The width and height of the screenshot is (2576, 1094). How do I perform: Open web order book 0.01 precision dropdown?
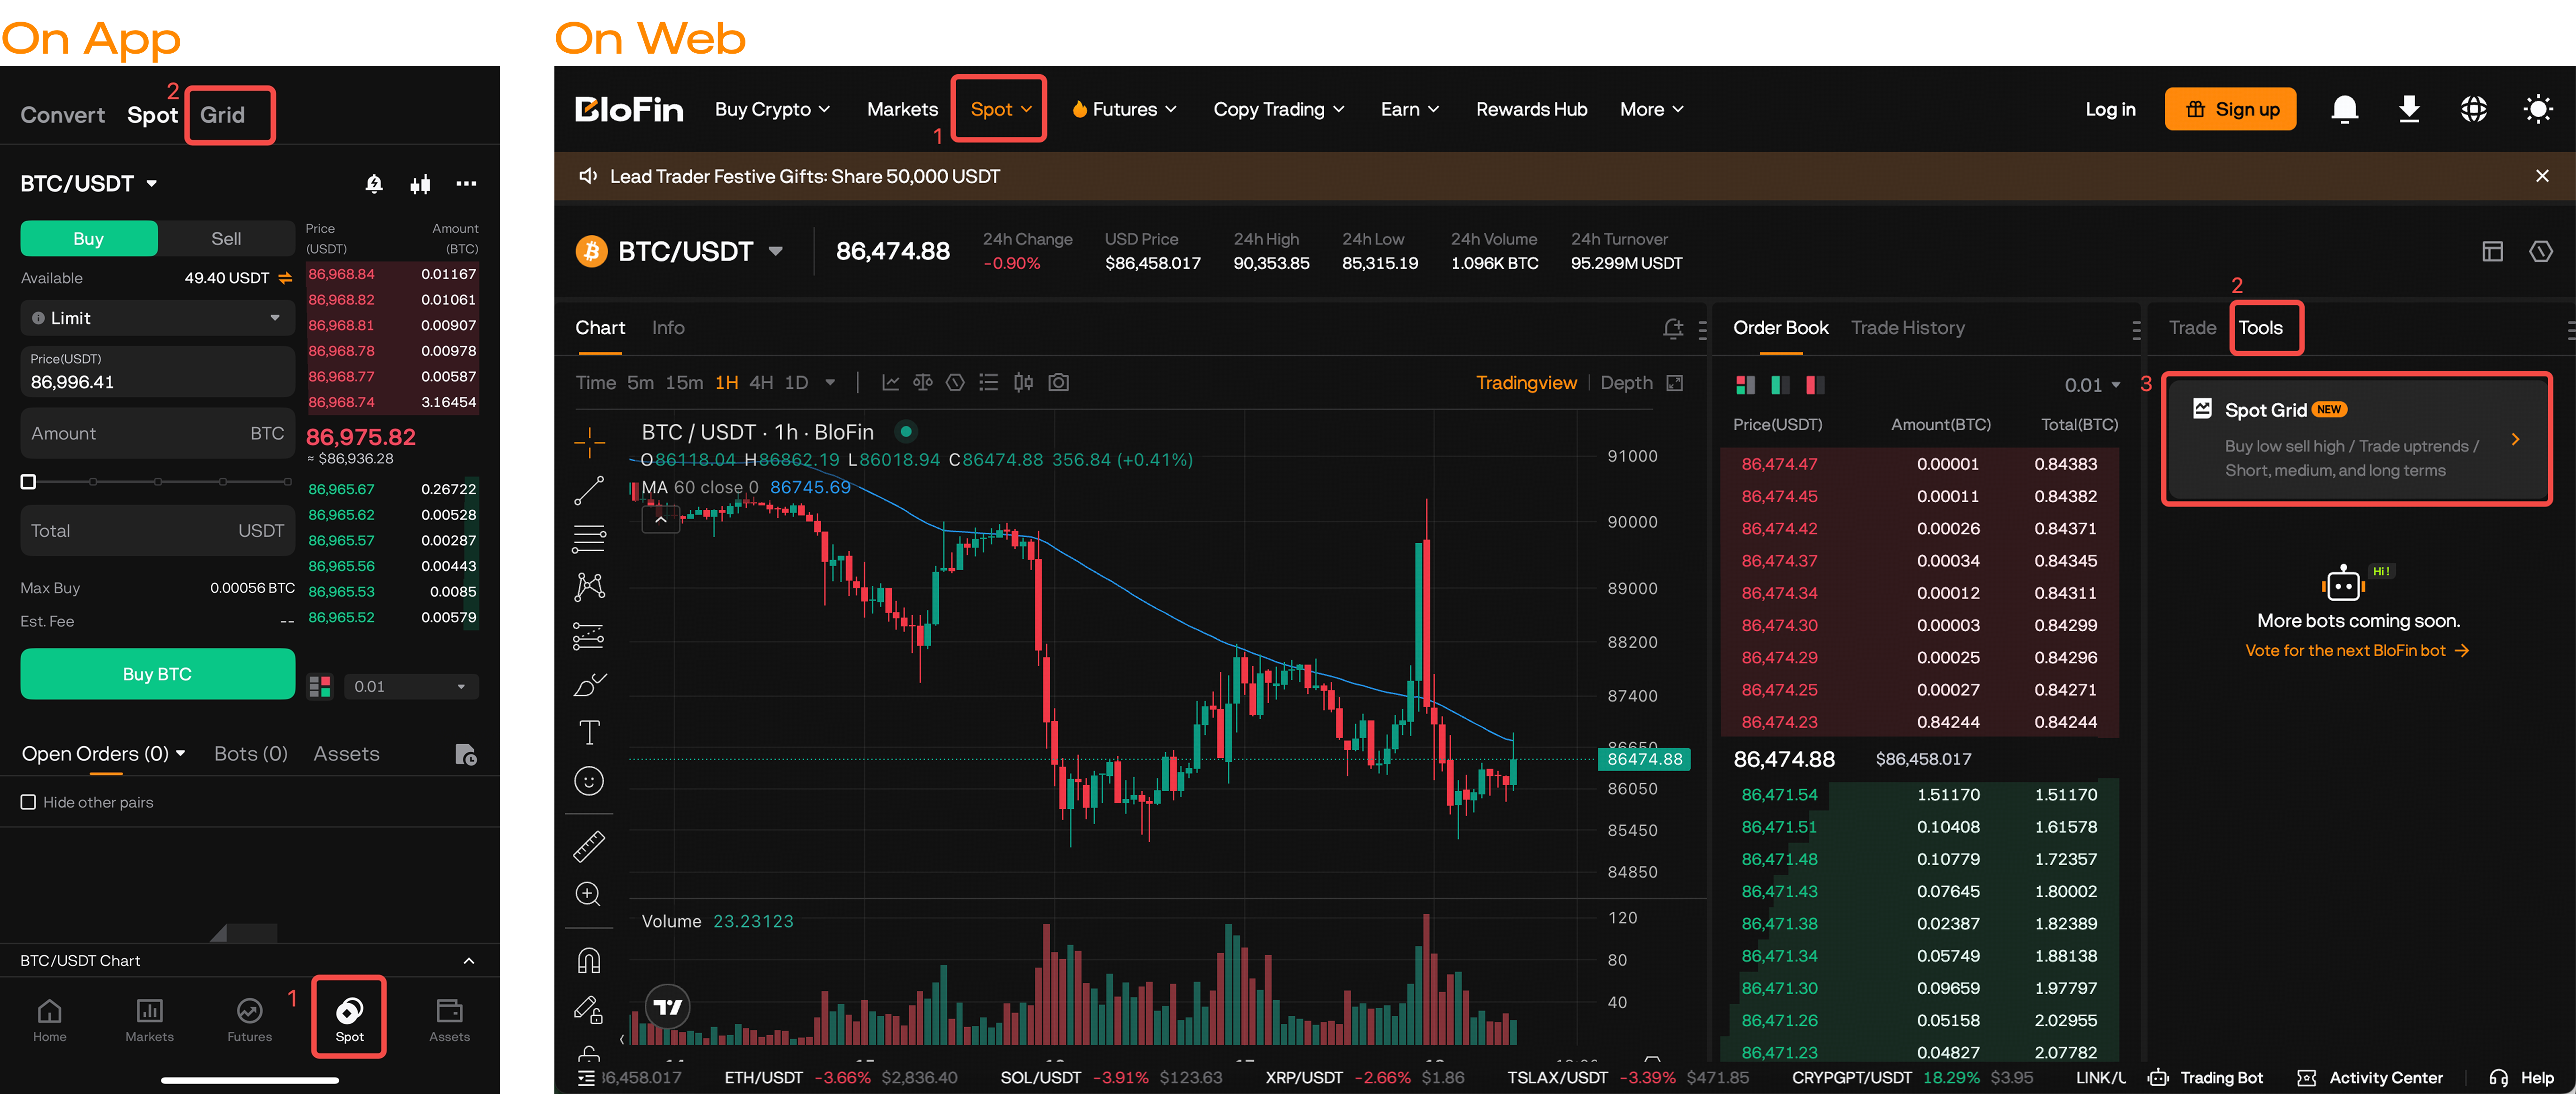coord(2092,385)
